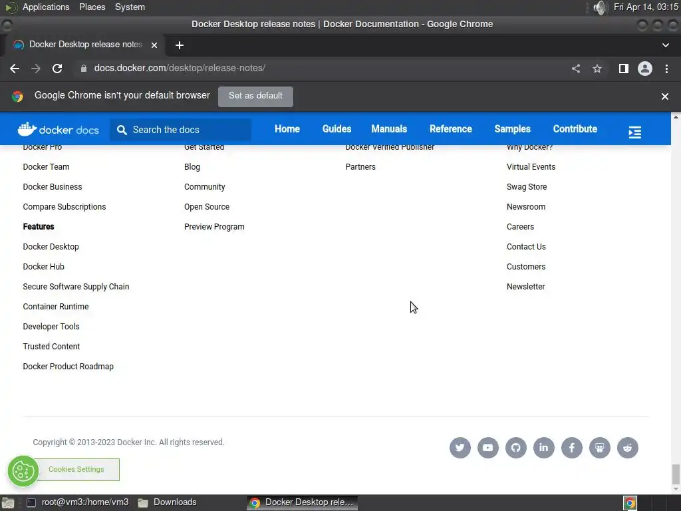681x511 pixels.
Task: Reload the current page
Action: click(x=57, y=69)
